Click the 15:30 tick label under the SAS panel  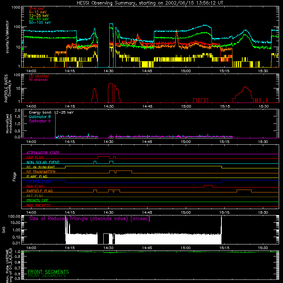(x=263, y=248)
